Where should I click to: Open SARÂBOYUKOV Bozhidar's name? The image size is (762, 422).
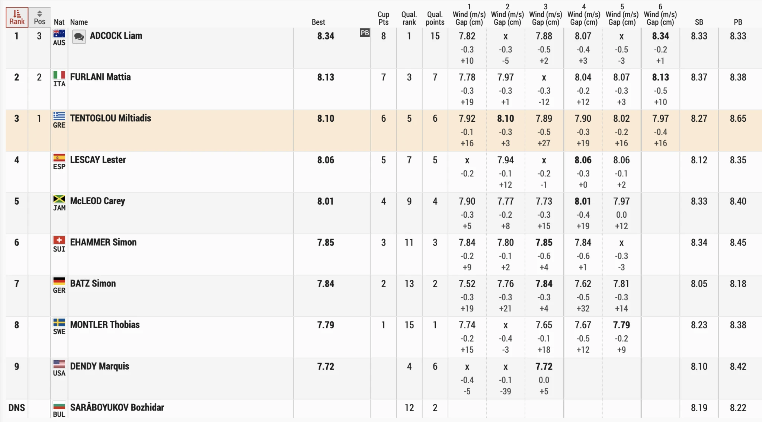tap(117, 407)
